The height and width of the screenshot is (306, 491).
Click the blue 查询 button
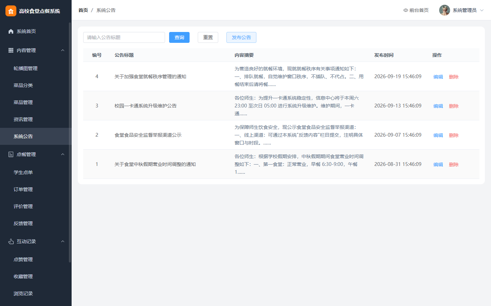pos(179,37)
